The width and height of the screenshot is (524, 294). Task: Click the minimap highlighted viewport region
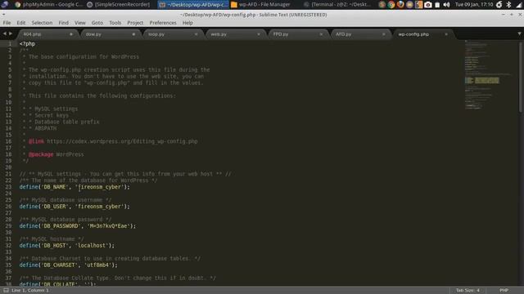(482, 80)
